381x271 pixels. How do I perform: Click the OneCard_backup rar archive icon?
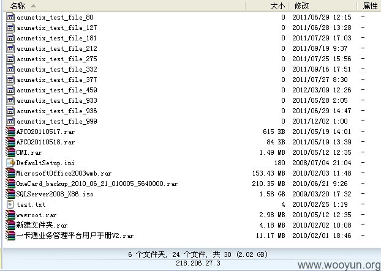(10, 184)
